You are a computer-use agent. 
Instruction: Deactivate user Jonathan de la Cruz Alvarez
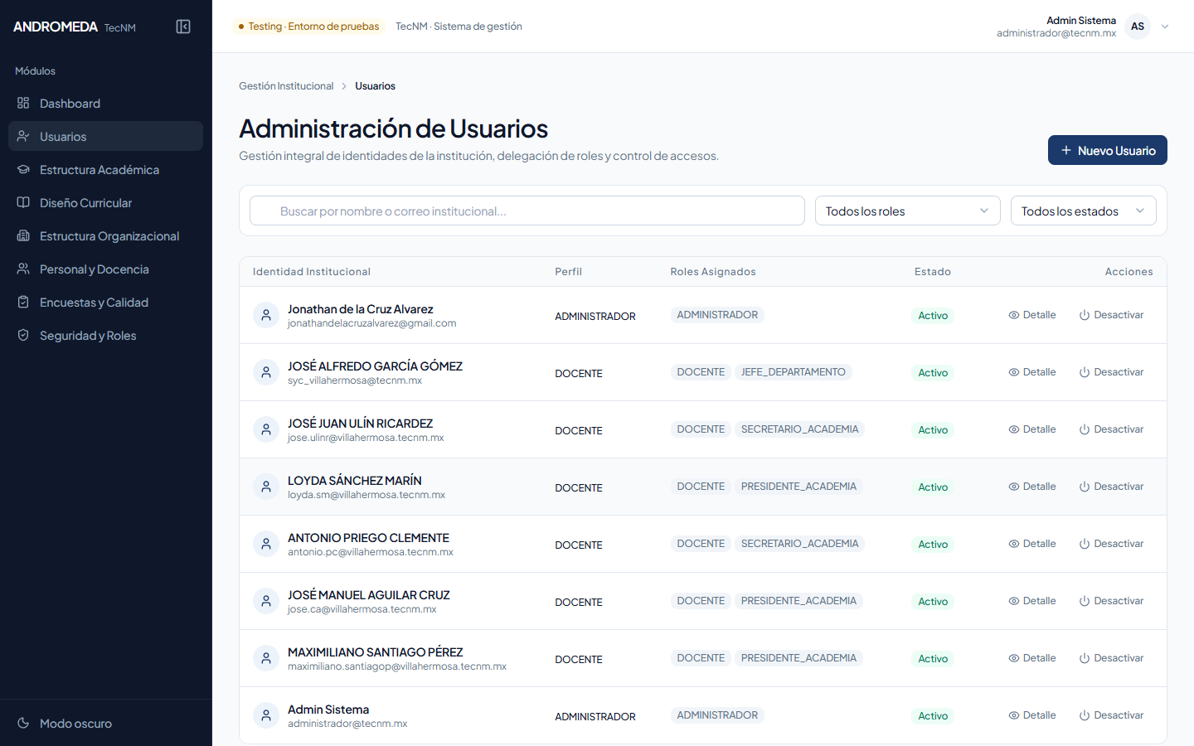point(1111,315)
